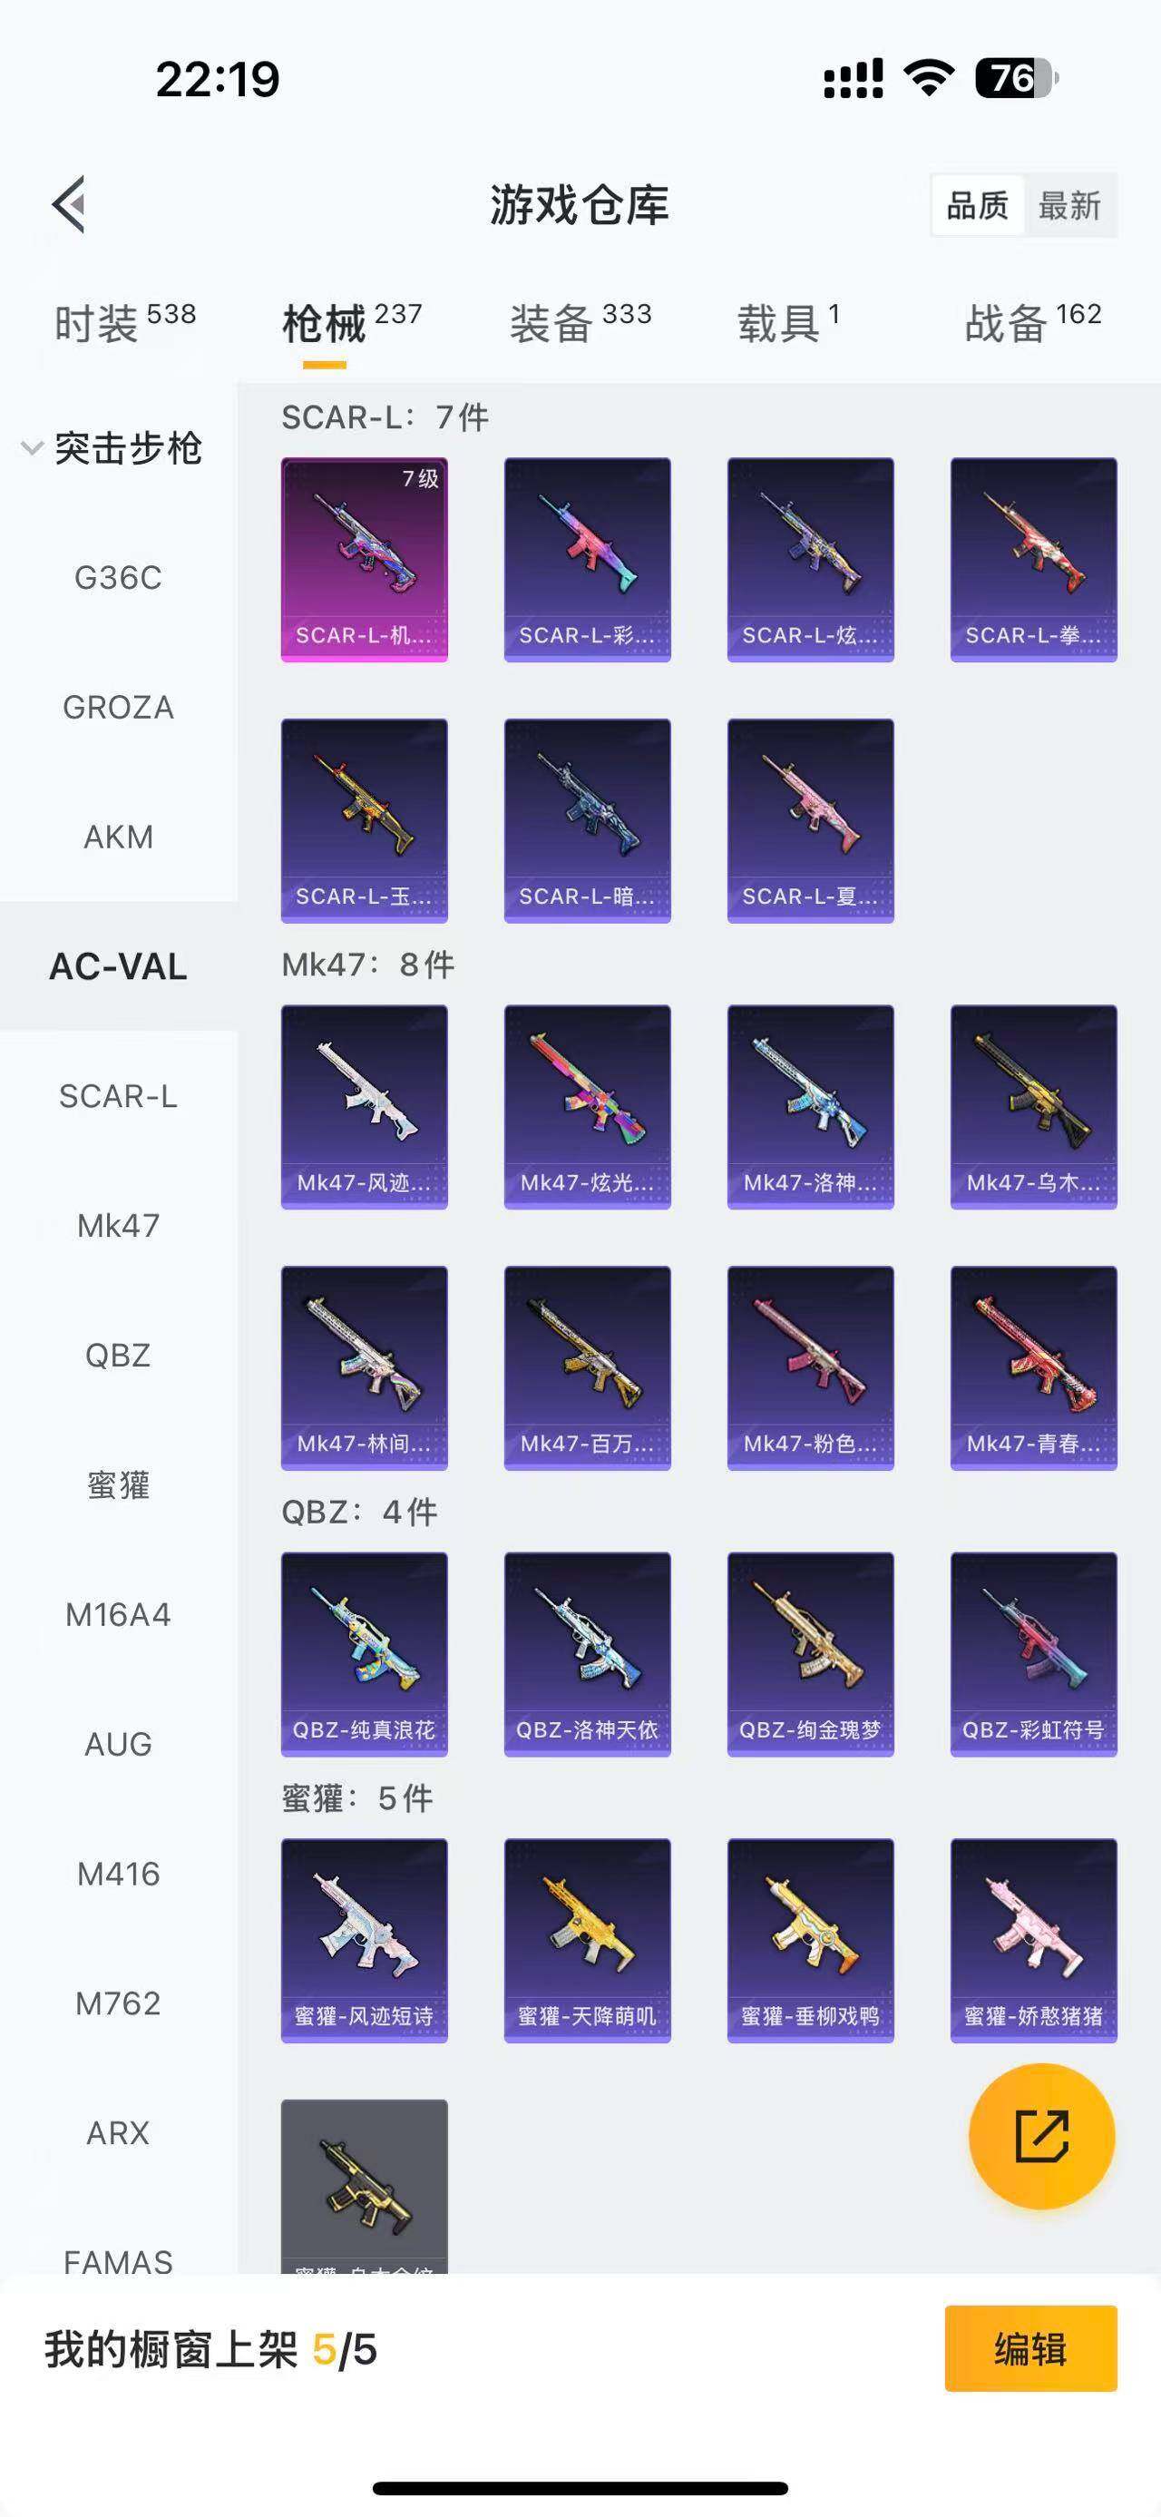Choose the QBZ-彩虹符号 skin
The width and height of the screenshot is (1161, 2517).
tap(1034, 1654)
